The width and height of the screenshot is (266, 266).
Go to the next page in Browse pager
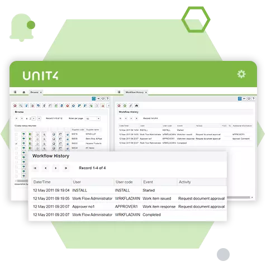34,118
